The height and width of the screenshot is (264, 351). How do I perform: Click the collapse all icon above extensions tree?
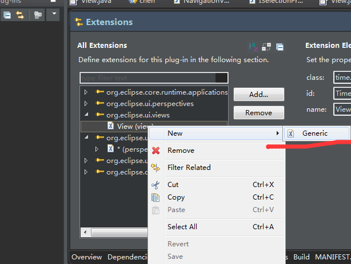pyautogui.click(x=280, y=46)
